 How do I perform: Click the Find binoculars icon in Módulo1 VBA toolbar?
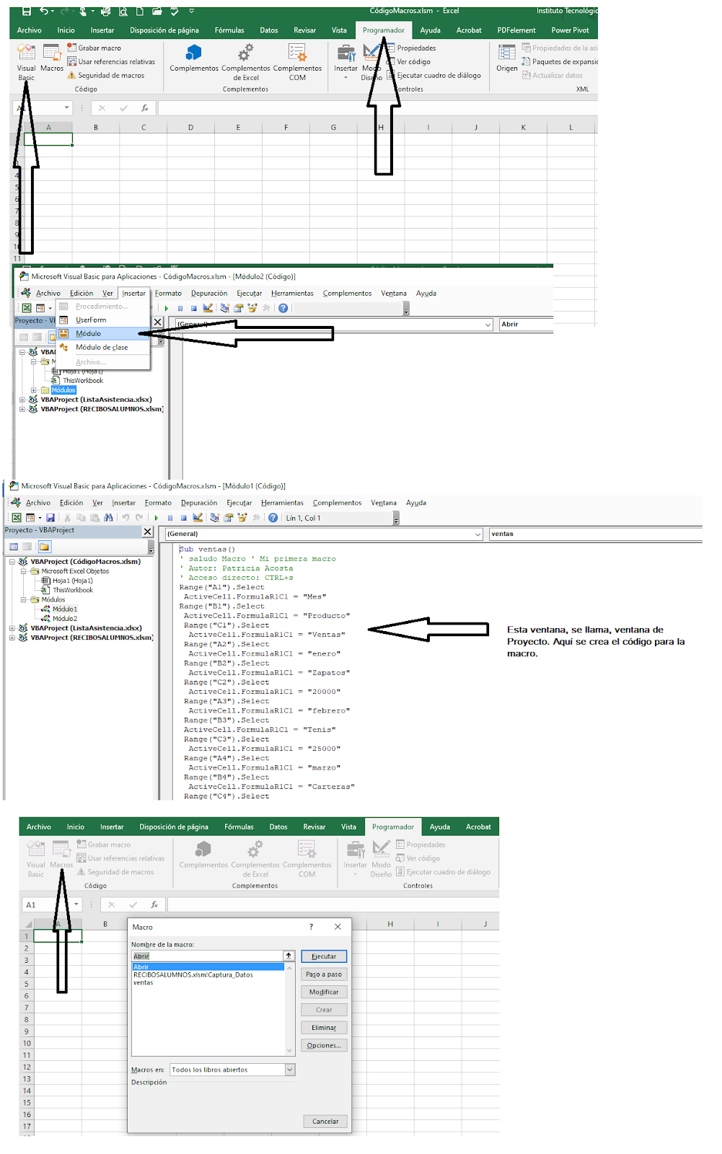click(108, 518)
